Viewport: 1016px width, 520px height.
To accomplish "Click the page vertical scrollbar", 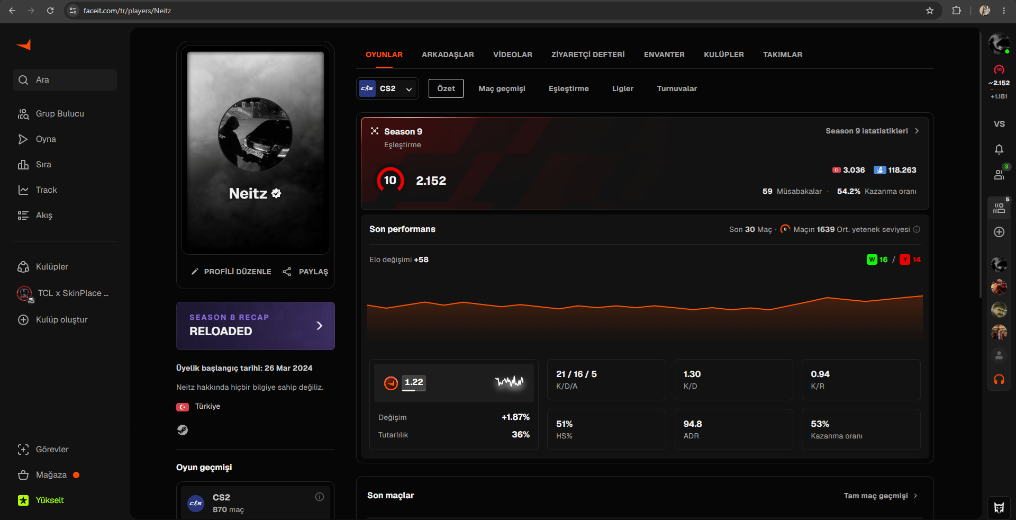I will click(982, 164).
